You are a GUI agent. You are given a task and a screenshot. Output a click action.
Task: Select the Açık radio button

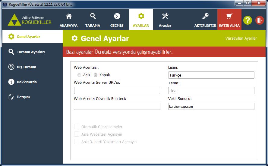pyautogui.click(x=79, y=75)
